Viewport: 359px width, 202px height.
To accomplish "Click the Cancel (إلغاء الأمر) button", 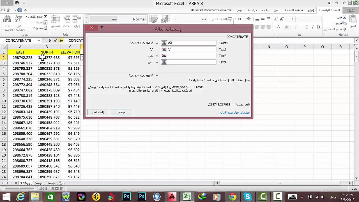I will click(x=98, y=112).
